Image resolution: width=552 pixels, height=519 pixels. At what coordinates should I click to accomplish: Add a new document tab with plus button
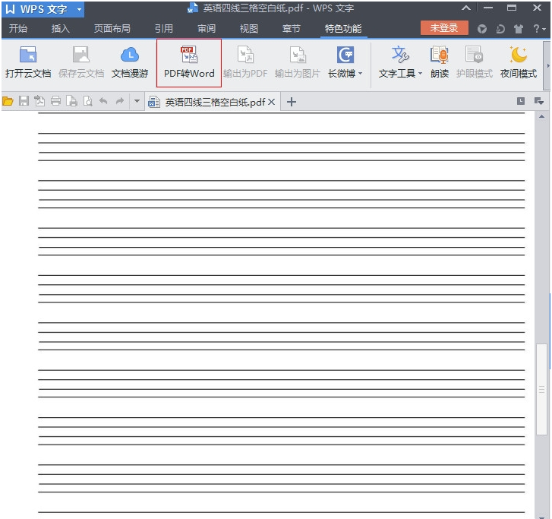click(291, 102)
